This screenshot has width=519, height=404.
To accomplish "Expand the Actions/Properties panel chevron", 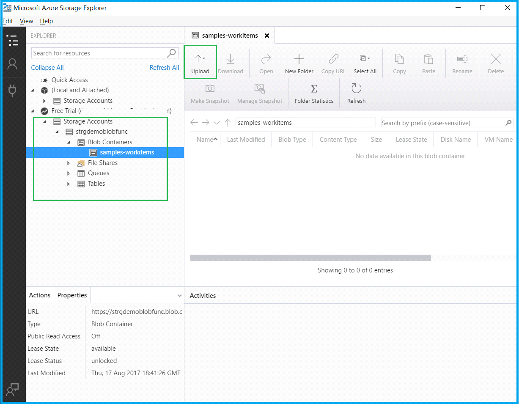I will 179,295.
